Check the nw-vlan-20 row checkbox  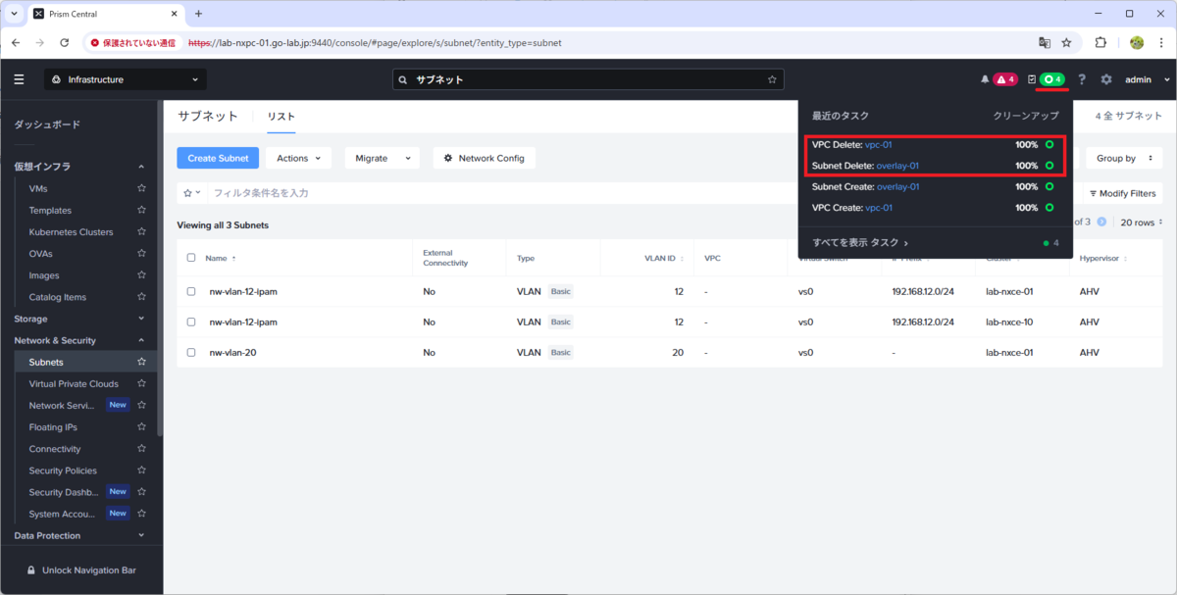click(x=191, y=352)
